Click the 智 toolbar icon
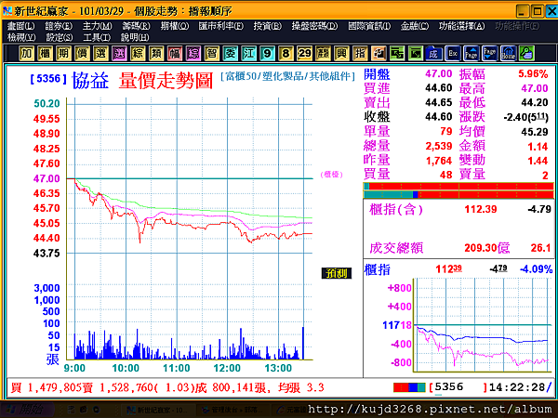The height and width of the screenshot is (418, 558). (212, 54)
